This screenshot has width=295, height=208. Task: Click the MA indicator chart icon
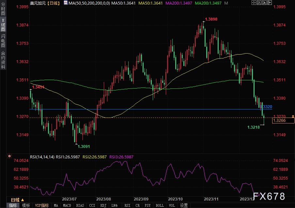click(66, 3)
